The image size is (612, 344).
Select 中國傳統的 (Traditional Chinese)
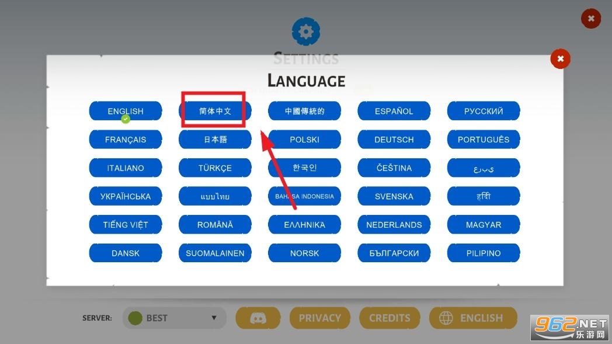click(304, 112)
